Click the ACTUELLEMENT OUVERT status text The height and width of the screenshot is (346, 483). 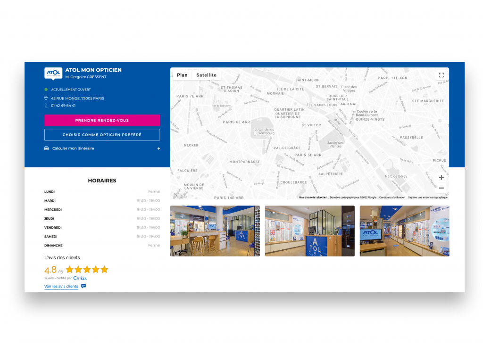(71, 90)
